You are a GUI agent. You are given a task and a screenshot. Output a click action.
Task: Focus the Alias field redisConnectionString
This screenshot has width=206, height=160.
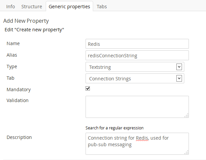[137, 55]
